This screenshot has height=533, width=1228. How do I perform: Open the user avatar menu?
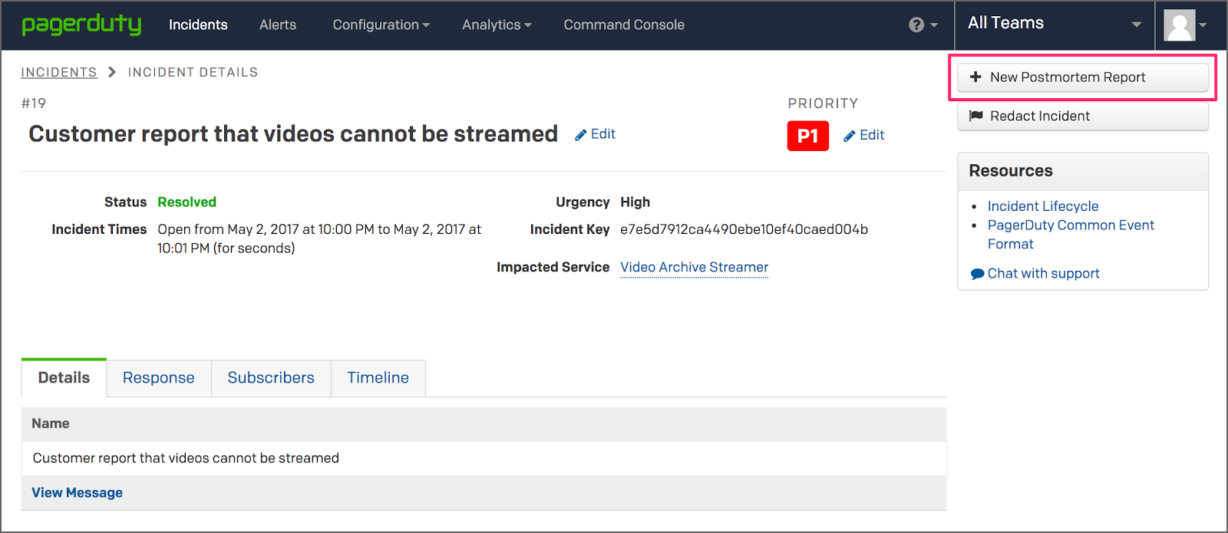1184,25
